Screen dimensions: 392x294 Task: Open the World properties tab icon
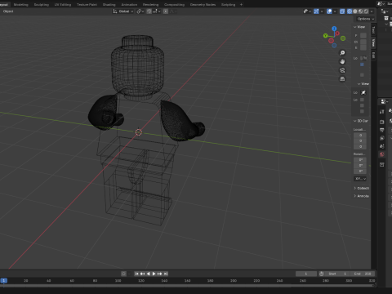point(382,154)
